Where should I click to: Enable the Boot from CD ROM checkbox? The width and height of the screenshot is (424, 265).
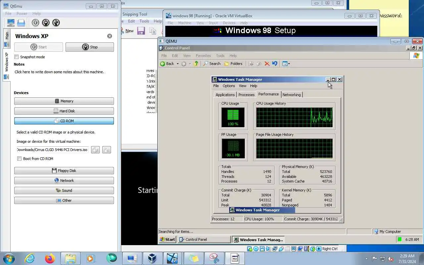pyautogui.click(x=20, y=159)
